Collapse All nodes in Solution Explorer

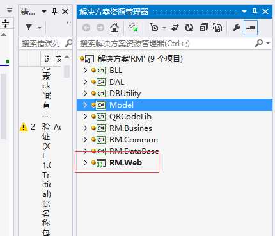203,28
